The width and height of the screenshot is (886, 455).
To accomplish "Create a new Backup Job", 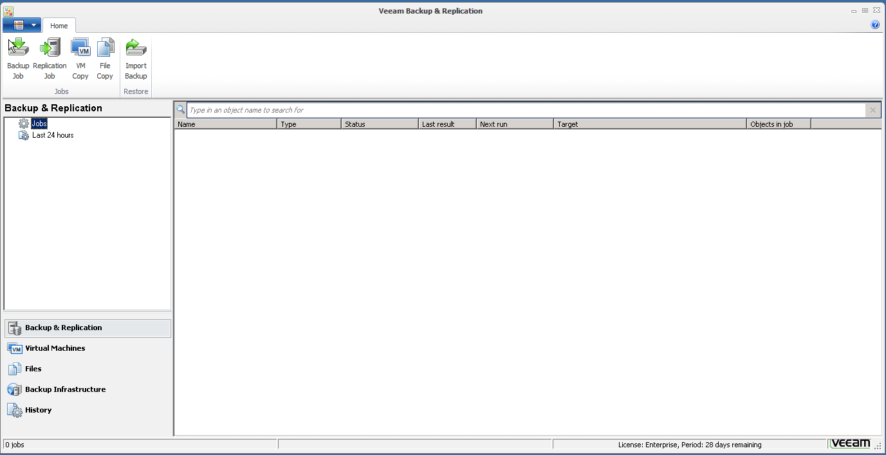I will [17, 57].
